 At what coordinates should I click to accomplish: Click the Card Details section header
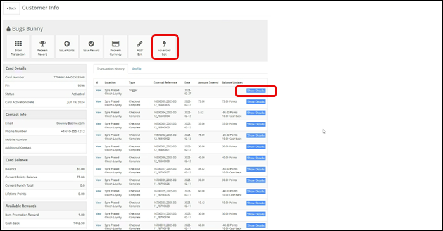[45, 68]
